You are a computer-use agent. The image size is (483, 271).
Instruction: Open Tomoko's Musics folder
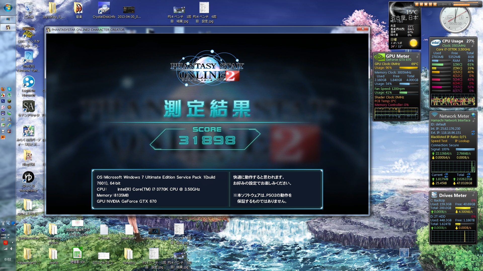54,233
